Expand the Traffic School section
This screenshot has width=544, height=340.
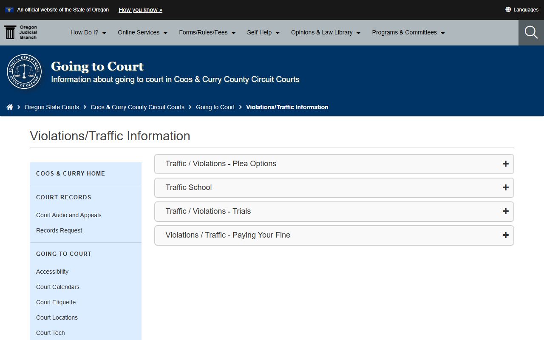point(334,187)
